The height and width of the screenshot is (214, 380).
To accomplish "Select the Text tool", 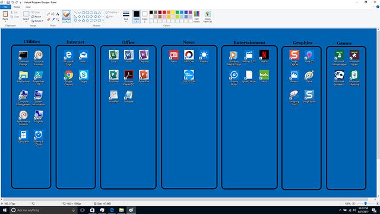I will (x=58, y=14).
